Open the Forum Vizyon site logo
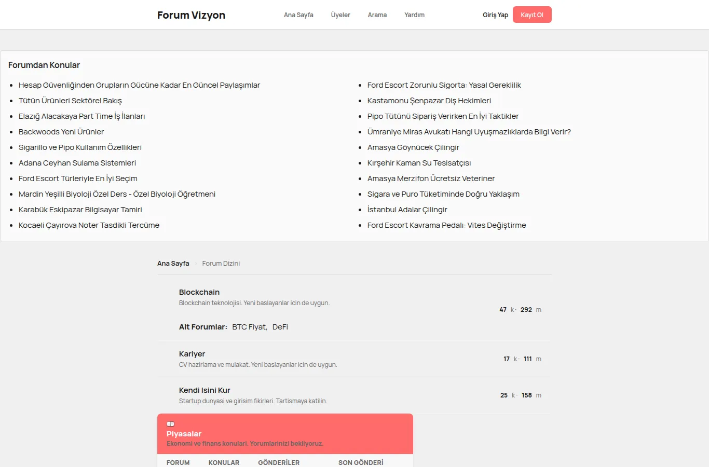 pyautogui.click(x=191, y=15)
